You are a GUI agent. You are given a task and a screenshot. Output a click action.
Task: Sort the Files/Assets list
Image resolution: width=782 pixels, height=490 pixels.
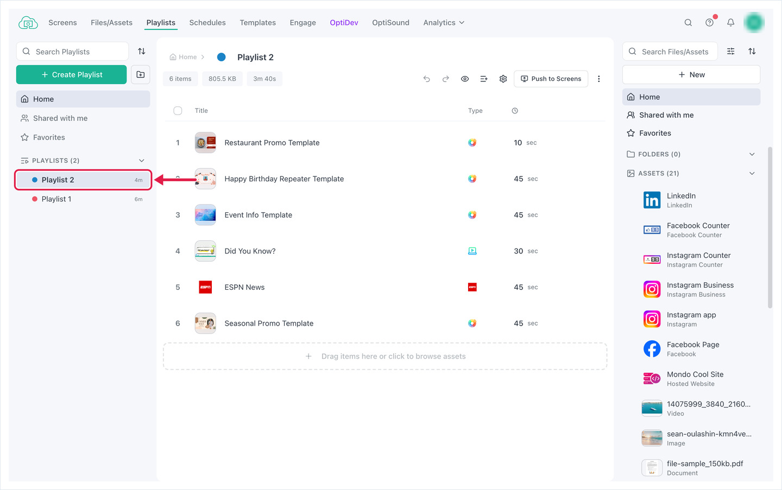[752, 52]
